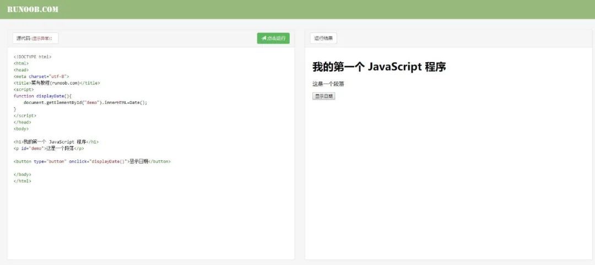This screenshot has height=265, width=595.
Task: Click the opening <script> tag line
Action: (24, 89)
